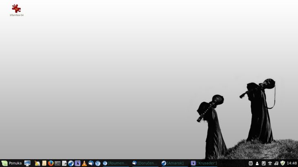The width and height of the screenshot is (298, 167).
Task: Open the Ponuka Mint menu
Action: click(12, 163)
